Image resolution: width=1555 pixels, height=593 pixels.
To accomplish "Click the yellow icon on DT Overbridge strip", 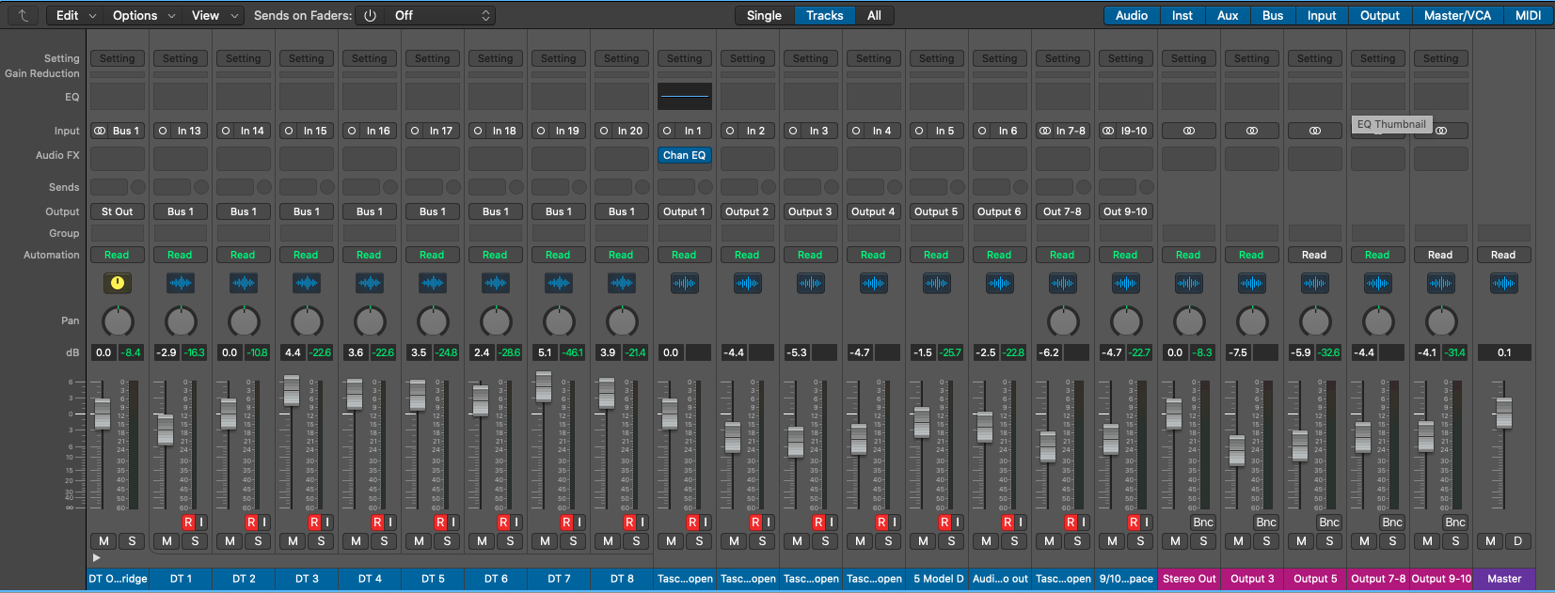I will tap(118, 283).
